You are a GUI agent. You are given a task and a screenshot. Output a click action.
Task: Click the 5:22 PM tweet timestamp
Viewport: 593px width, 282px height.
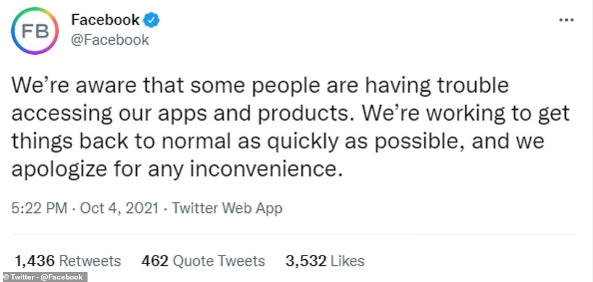[38, 208]
